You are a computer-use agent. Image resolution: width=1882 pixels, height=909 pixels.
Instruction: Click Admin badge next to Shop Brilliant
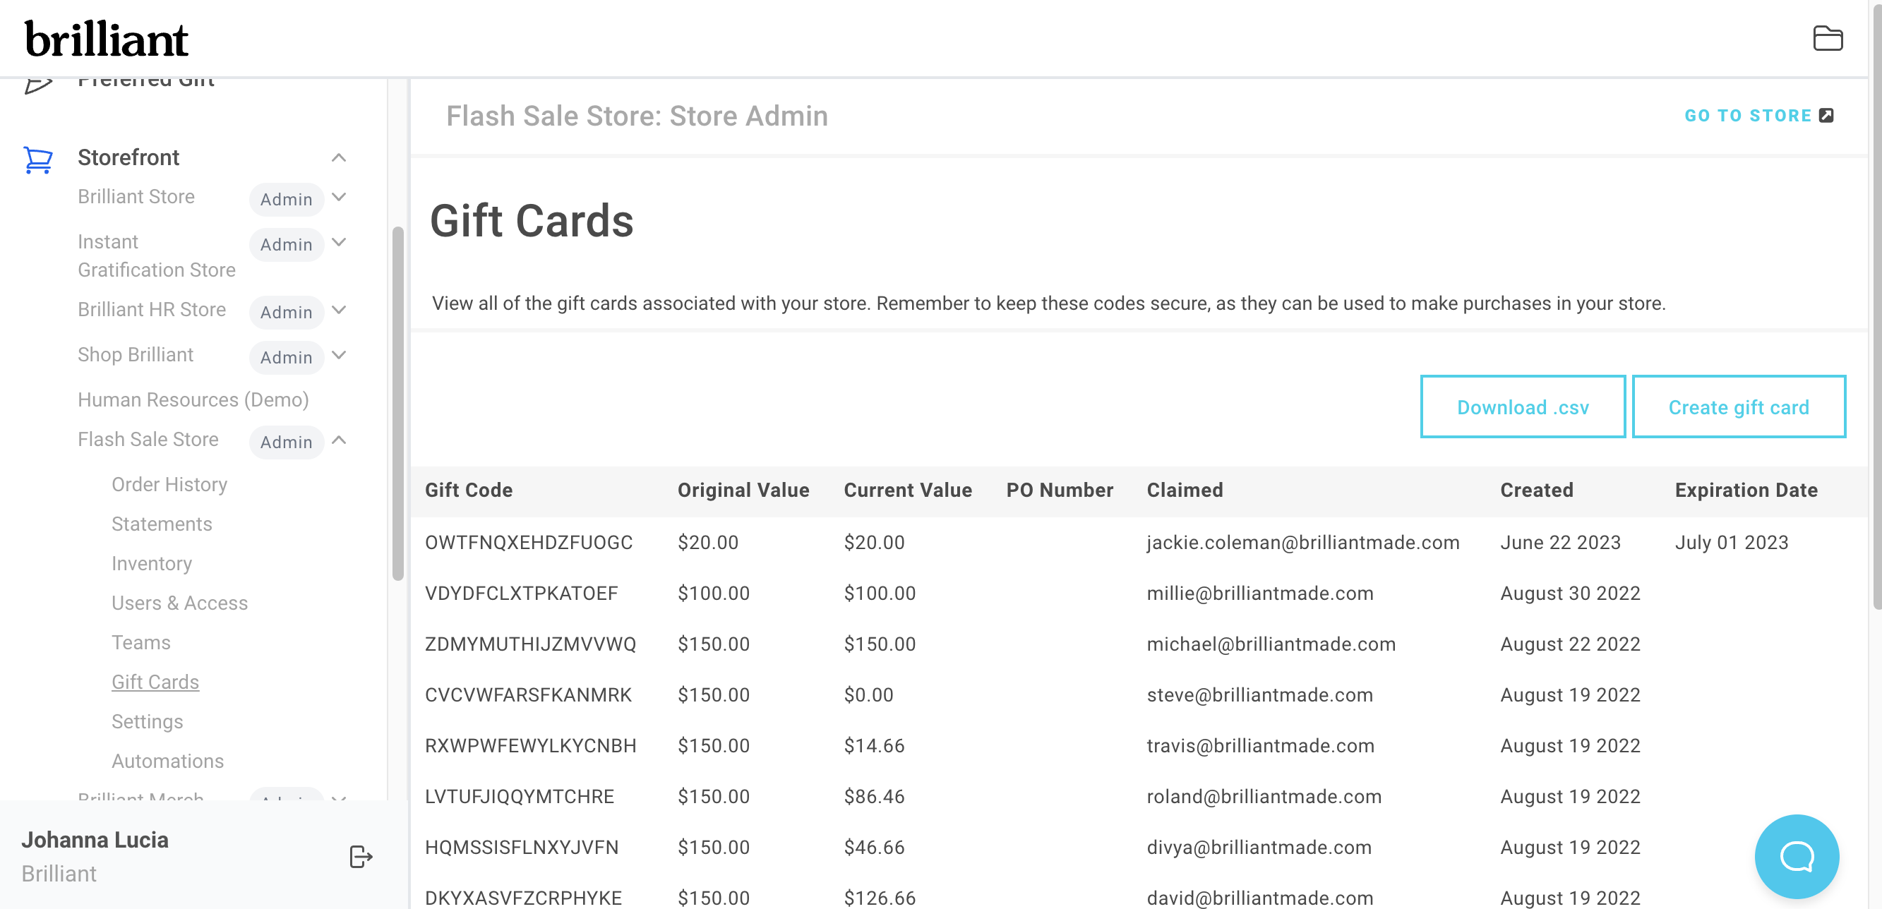tap(287, 357)
